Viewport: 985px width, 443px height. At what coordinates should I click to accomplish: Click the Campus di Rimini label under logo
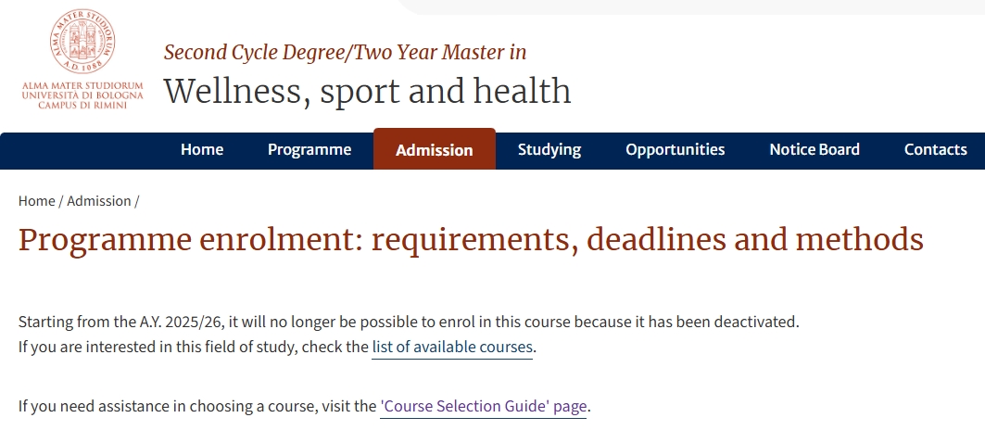pyautogui.click(x=82, y=105)
